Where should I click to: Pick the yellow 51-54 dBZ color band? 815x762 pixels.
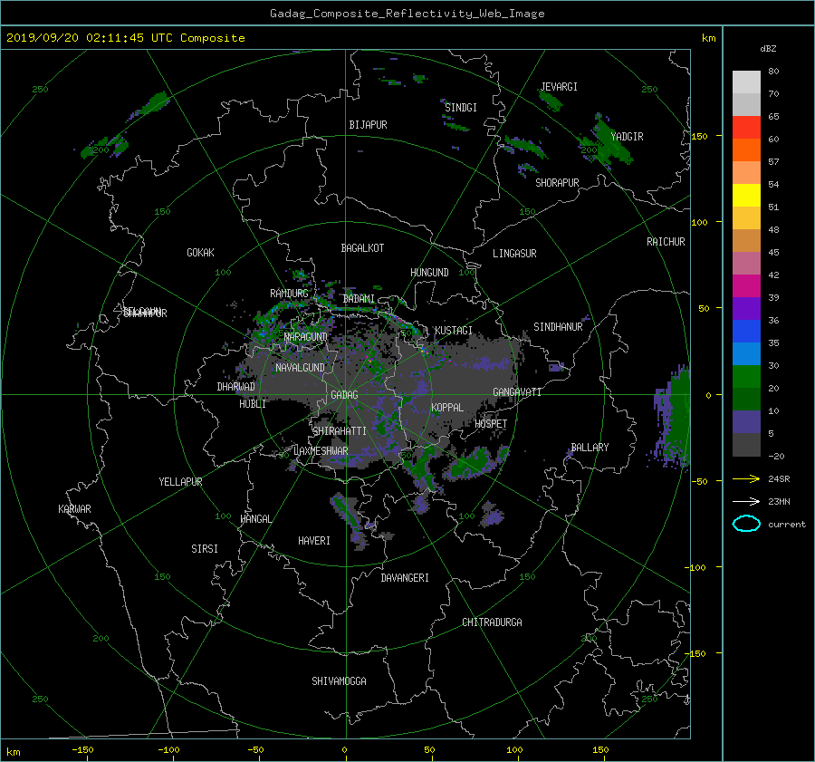click(x=746, y=195)
